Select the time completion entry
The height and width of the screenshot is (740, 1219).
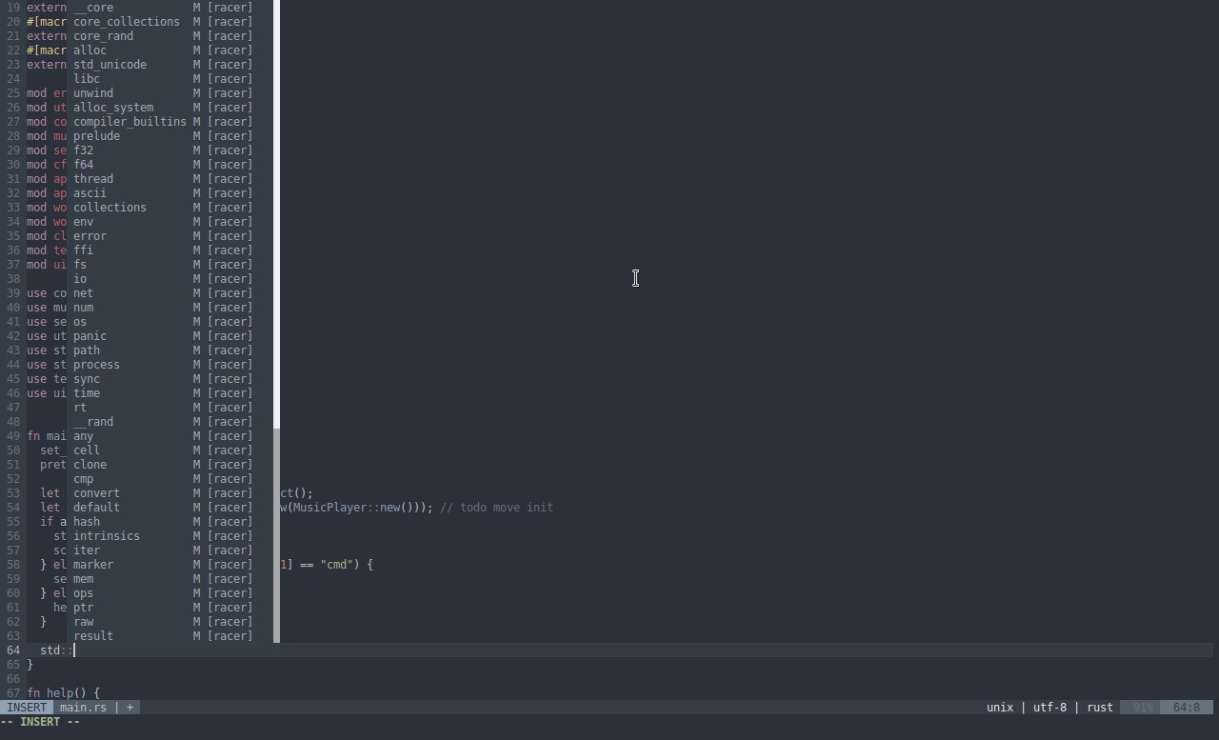coord(170,393)
